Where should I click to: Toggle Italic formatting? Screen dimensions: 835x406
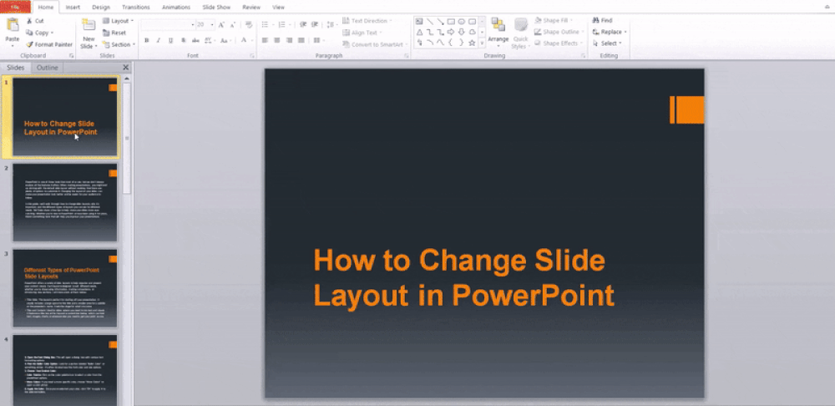coord(158,40)
